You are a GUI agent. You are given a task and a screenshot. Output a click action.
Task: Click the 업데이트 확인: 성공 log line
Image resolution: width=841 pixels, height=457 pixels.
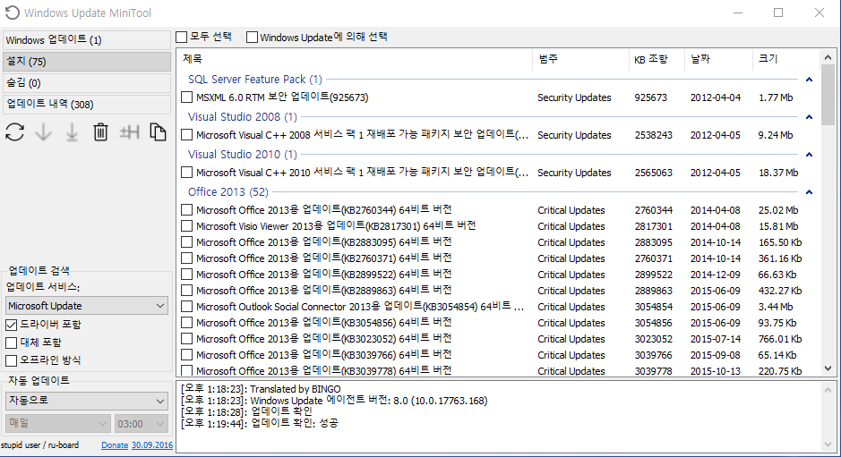coord(260,423)
